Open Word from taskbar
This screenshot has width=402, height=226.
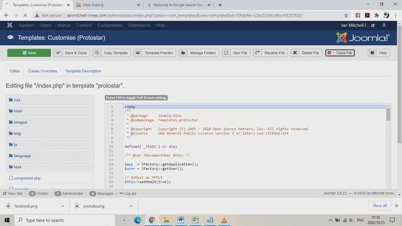[180, 220]
